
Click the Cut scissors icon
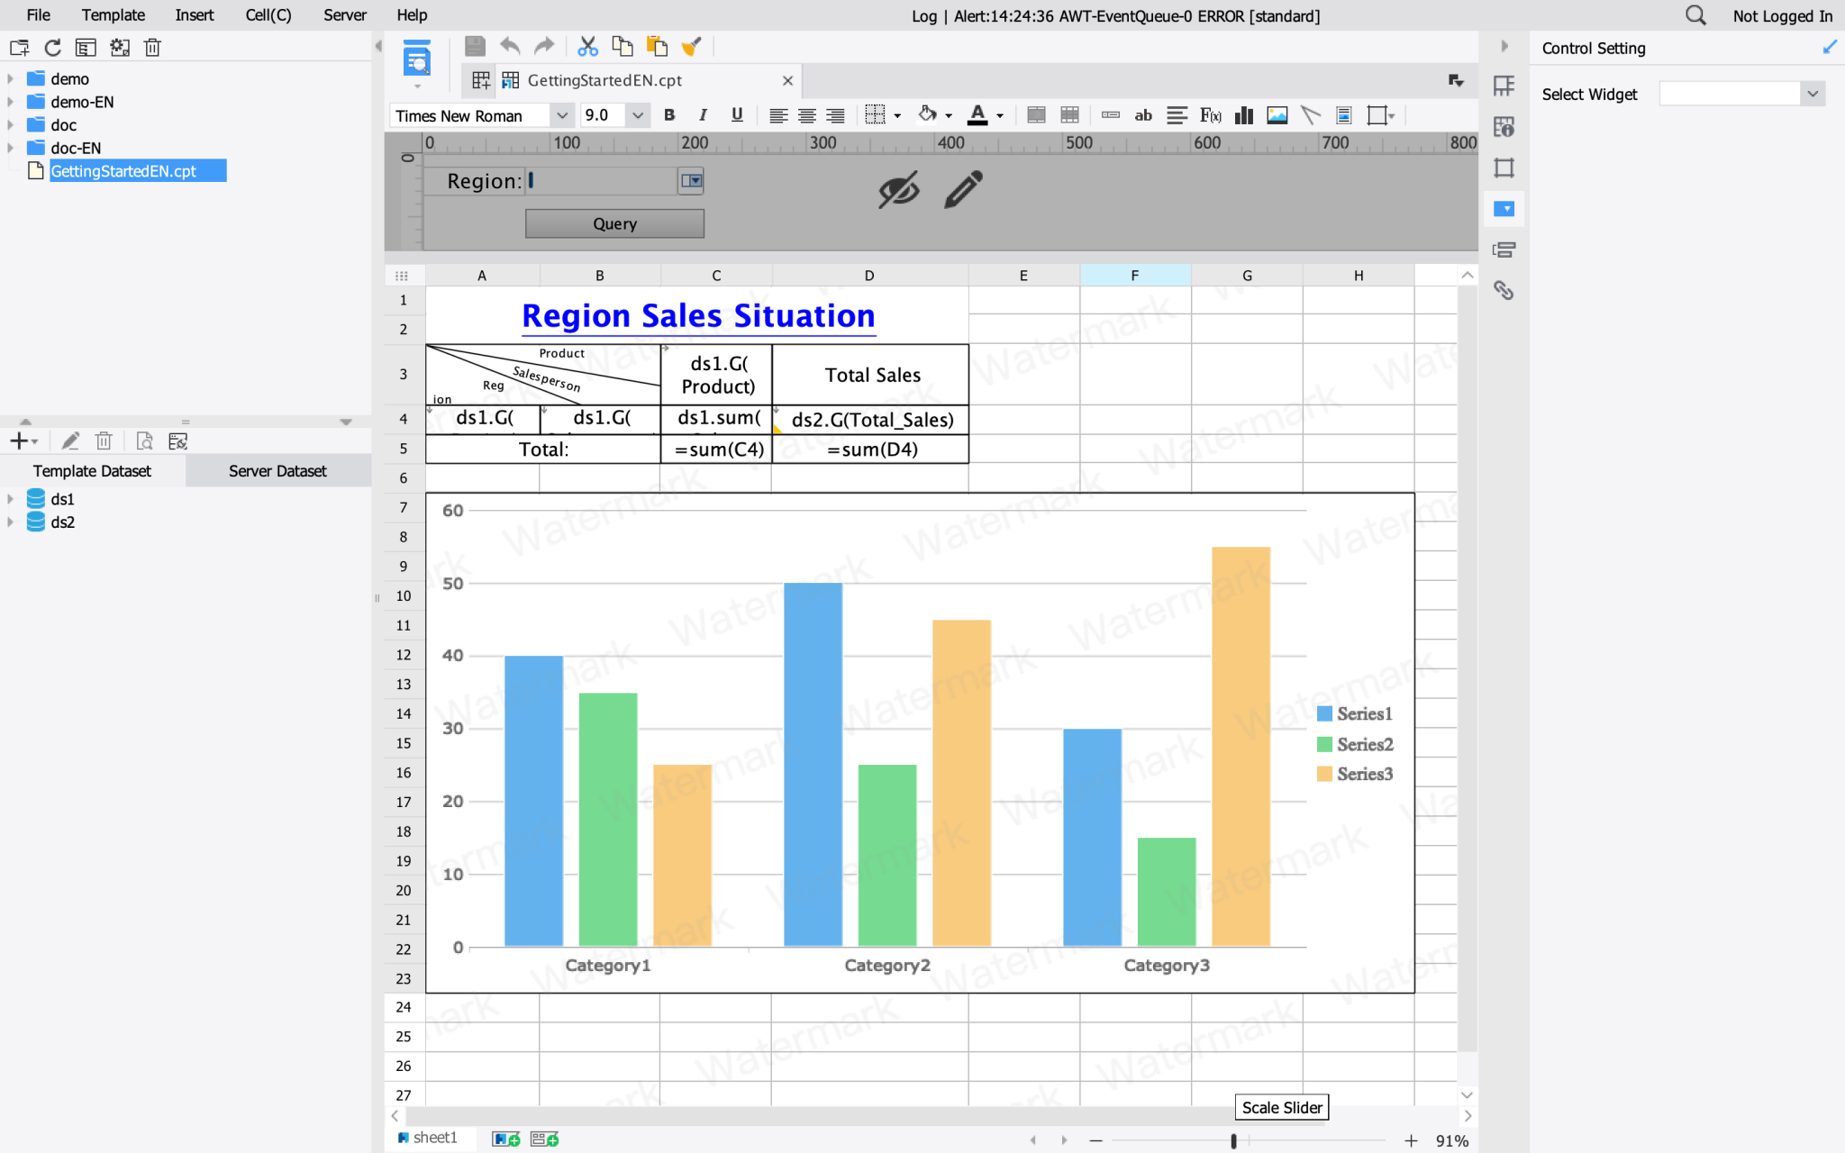587,46
